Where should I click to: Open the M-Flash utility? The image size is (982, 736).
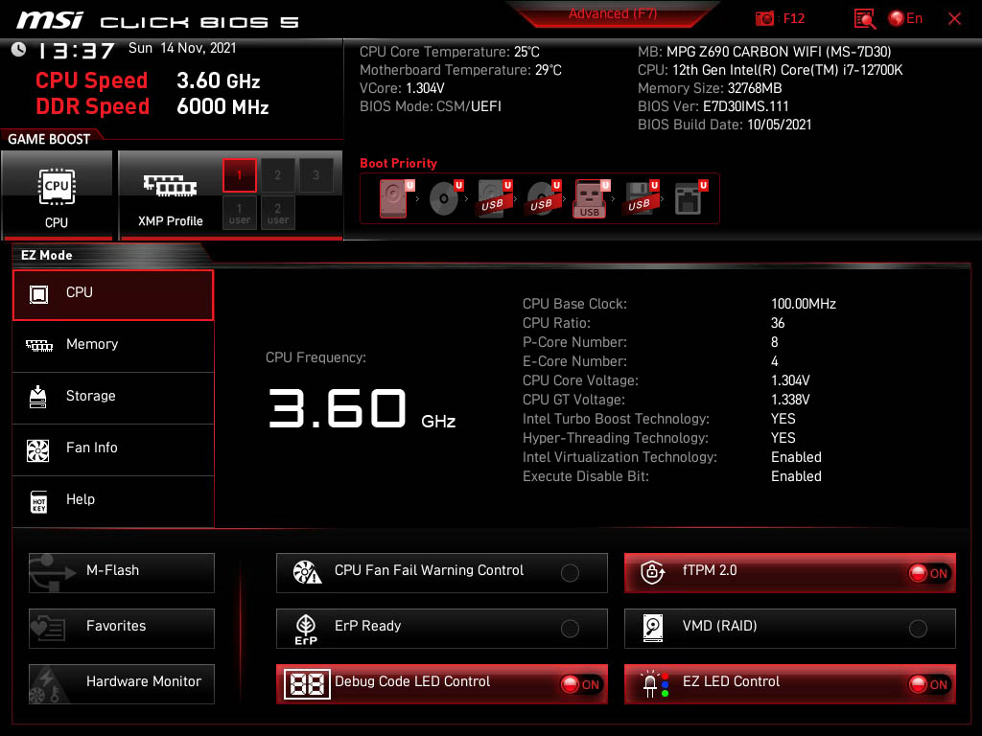pyautogui.click(x=122, y=571)
